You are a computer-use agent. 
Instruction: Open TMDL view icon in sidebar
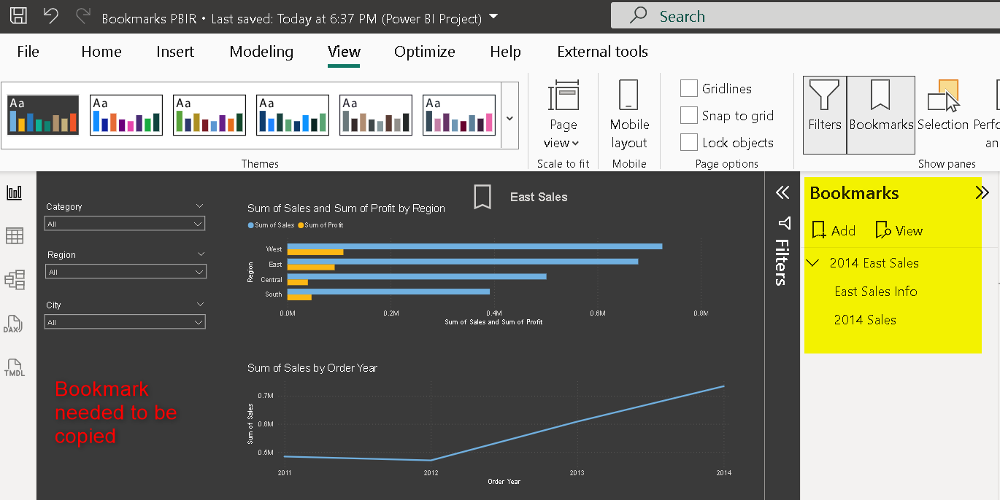[x=15, y=367]
